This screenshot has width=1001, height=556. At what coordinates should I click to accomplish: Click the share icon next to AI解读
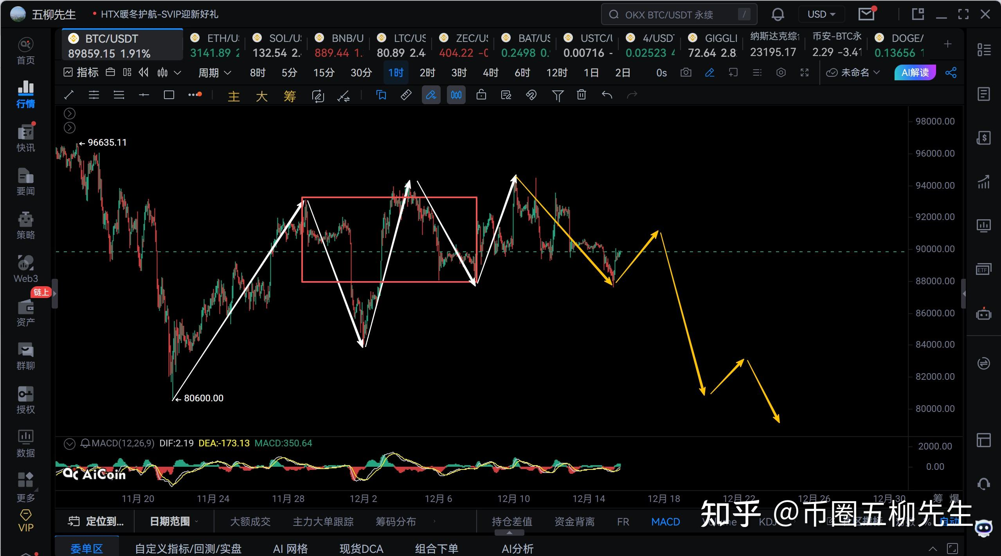pyautogui.click(x=951, y=73)
